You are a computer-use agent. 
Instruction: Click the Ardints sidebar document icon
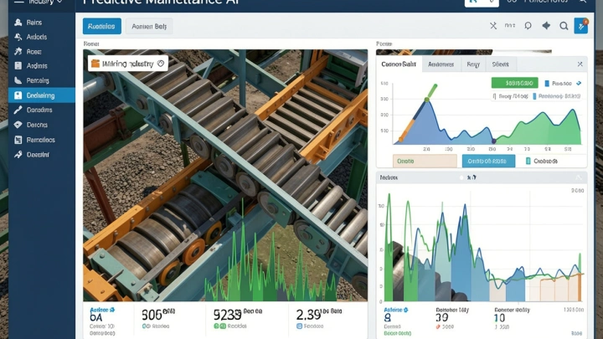[18, 66]
